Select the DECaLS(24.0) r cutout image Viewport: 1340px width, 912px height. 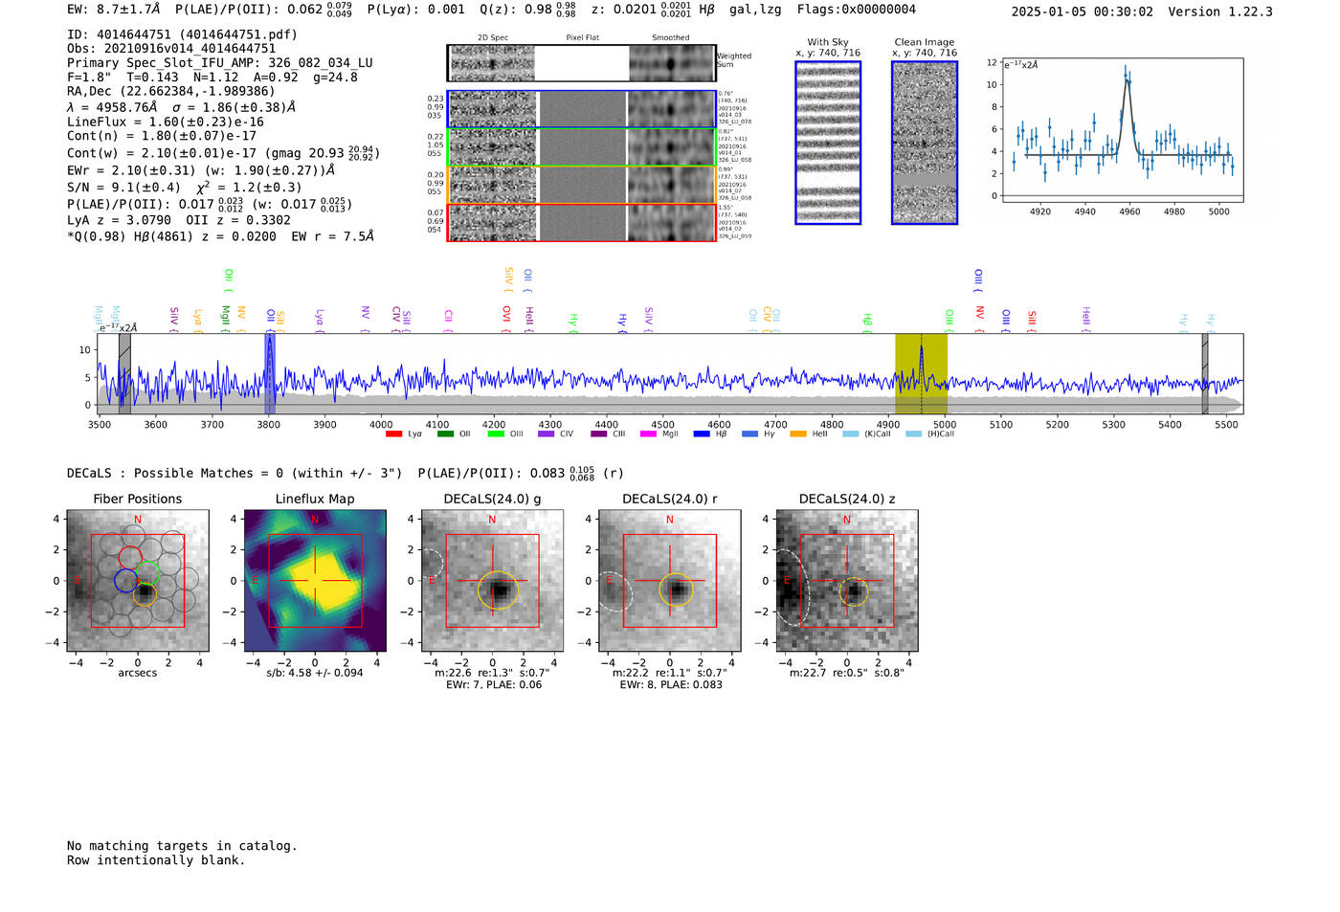(x=669, y=581)
